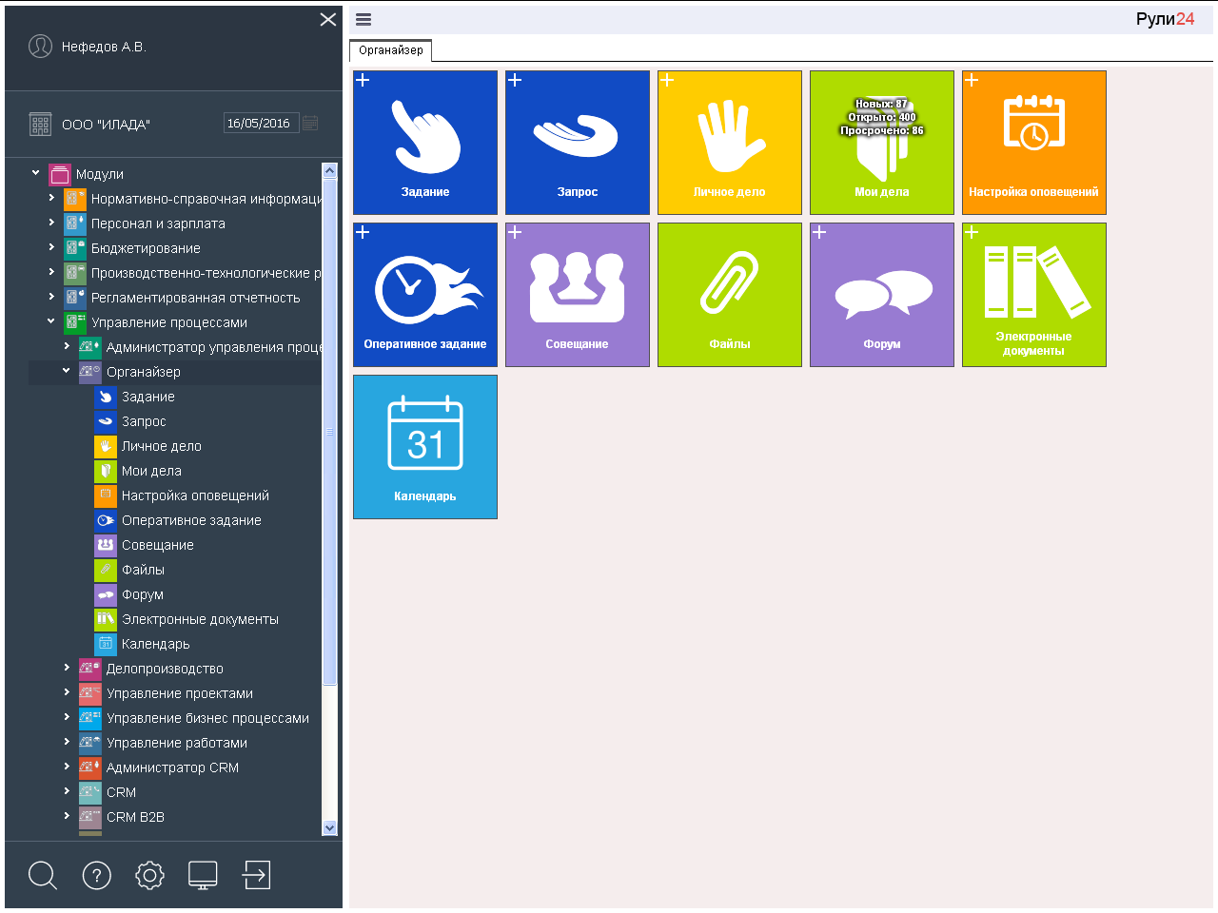Select Управление работами item
The width and height of the screenshot is (1218, 913).
coord(177,743)
